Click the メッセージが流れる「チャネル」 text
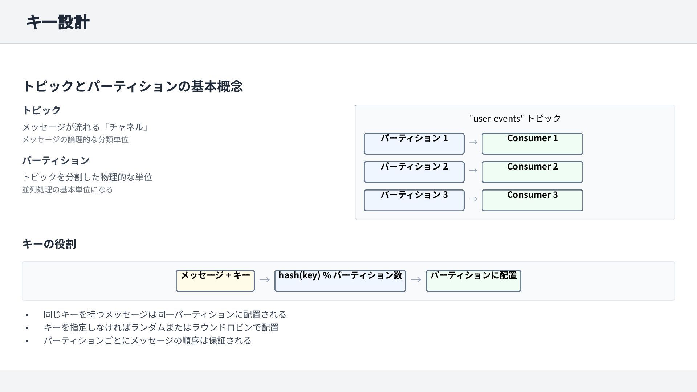The height and width of the screenshot is (392, 697). point(85,127)
